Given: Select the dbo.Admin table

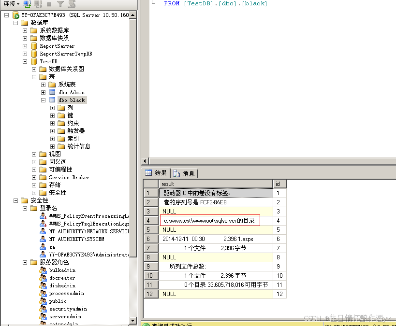Looking at the screenshot, I should [72, 92].
